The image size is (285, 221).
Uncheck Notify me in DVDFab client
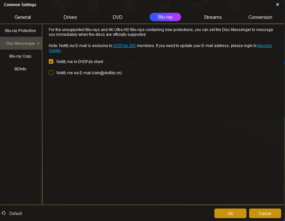(51, 62)
